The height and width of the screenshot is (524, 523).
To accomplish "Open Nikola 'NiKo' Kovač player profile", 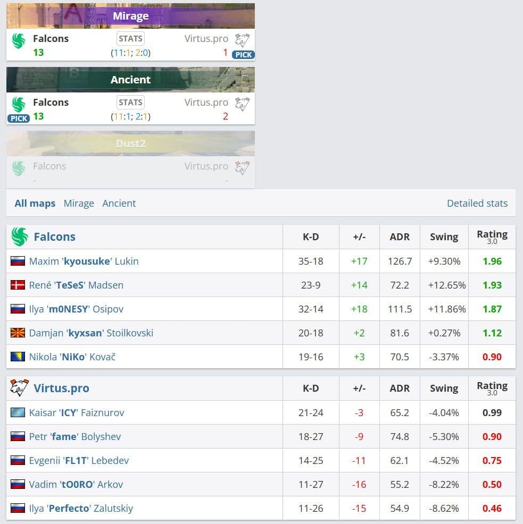I will (x=72, y=357).
